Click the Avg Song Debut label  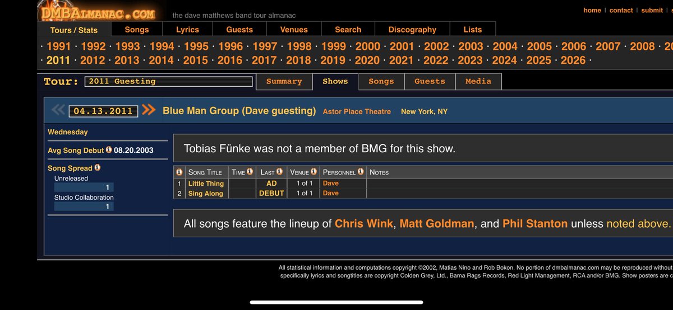[x=76, y=150]
